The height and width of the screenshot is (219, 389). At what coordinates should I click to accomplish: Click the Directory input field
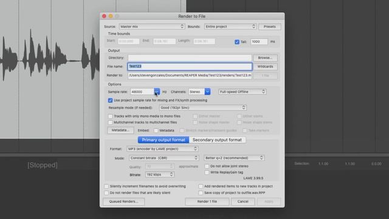pos(190,58)
